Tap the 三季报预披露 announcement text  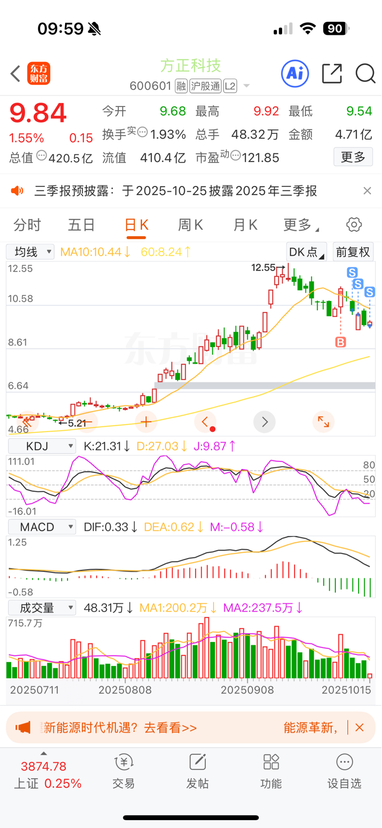pyautogui.click(x=176, y=191)
